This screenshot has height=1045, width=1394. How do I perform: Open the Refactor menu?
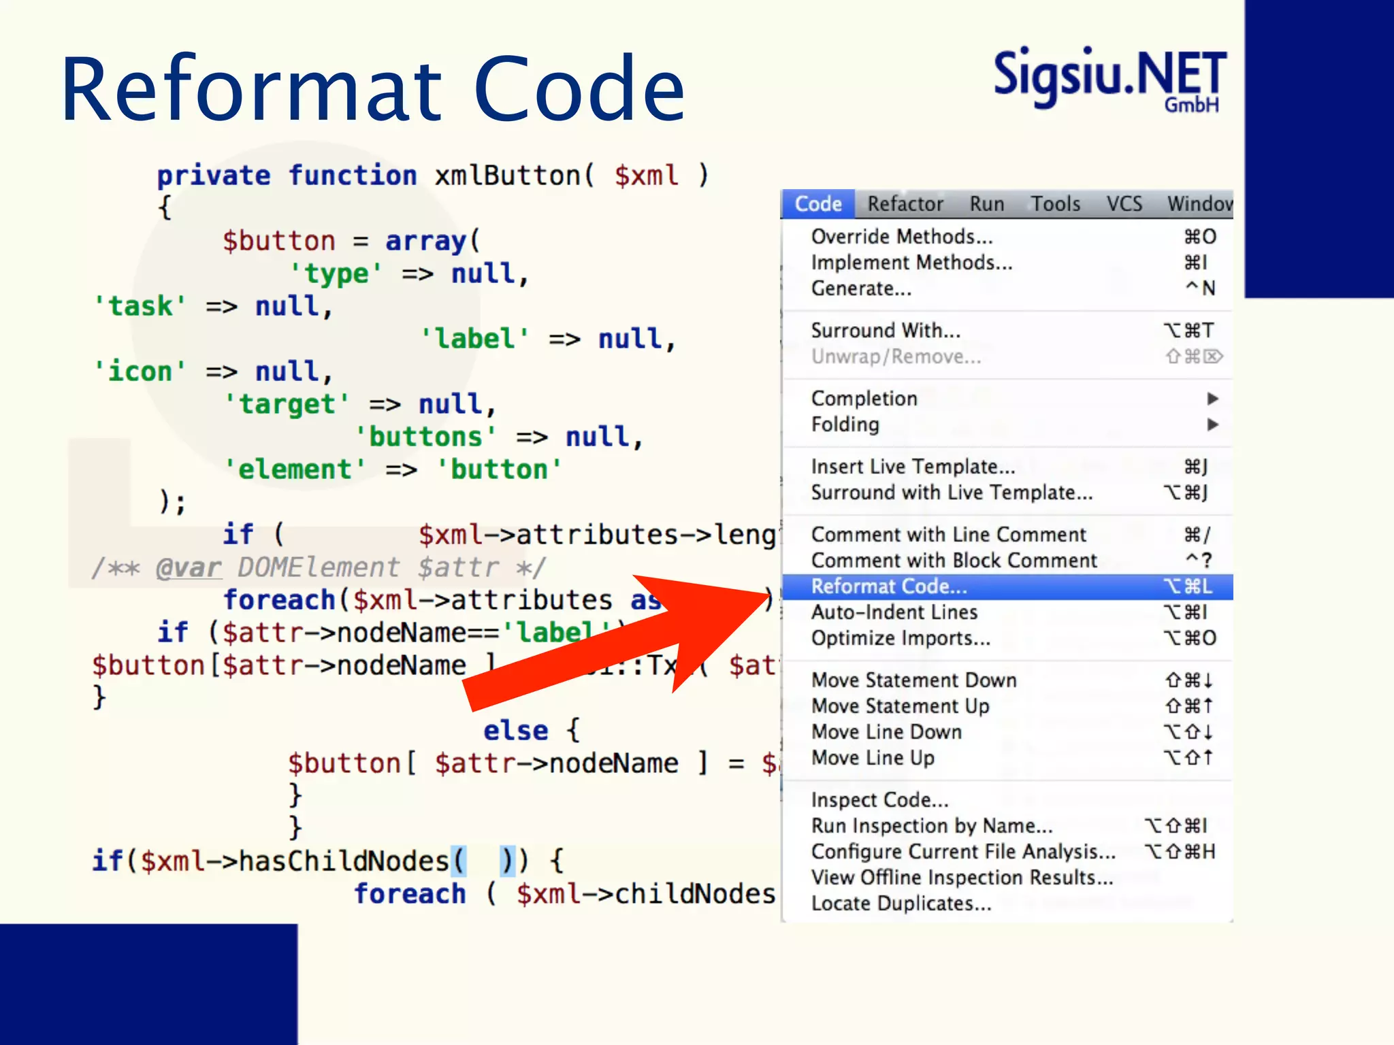tap(905, 204)
